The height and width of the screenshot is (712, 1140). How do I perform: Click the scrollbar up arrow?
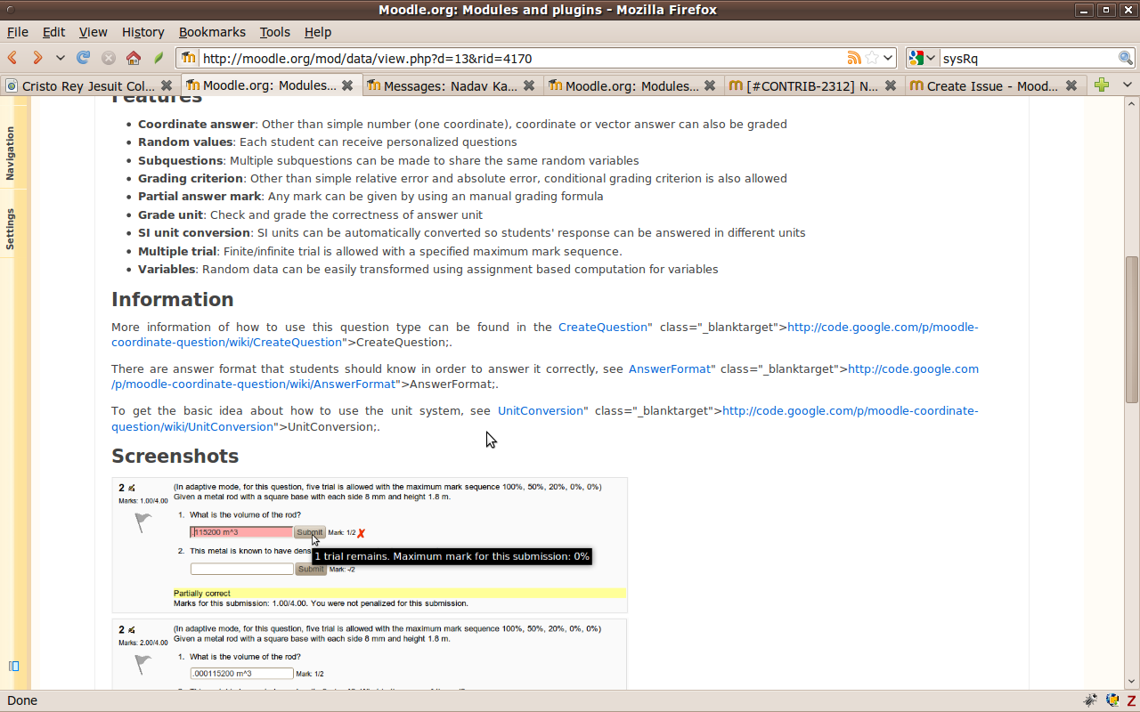(1132, 105)
